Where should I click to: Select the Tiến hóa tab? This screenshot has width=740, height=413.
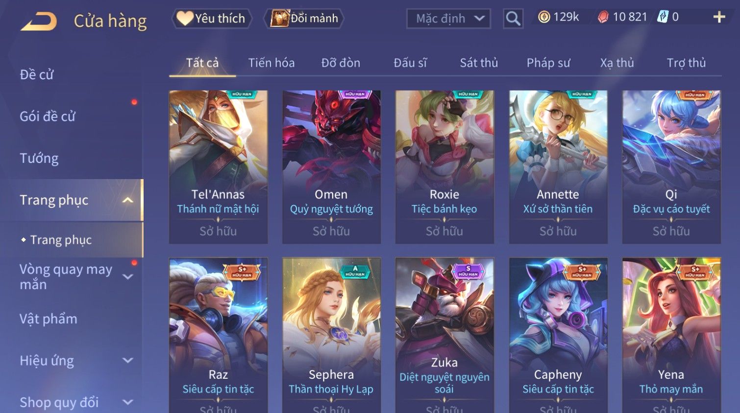(271, 63)
